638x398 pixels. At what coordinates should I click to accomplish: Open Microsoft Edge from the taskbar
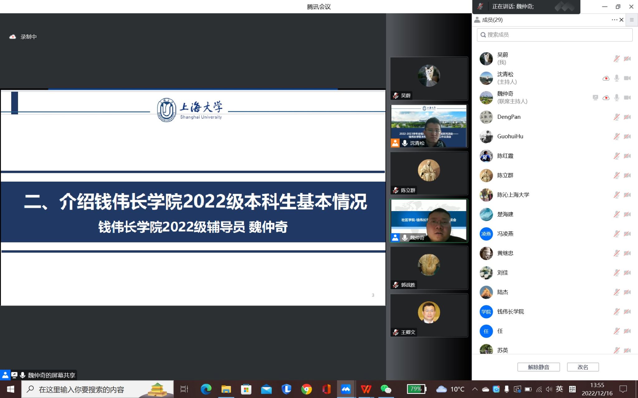(x=207, y=389)
